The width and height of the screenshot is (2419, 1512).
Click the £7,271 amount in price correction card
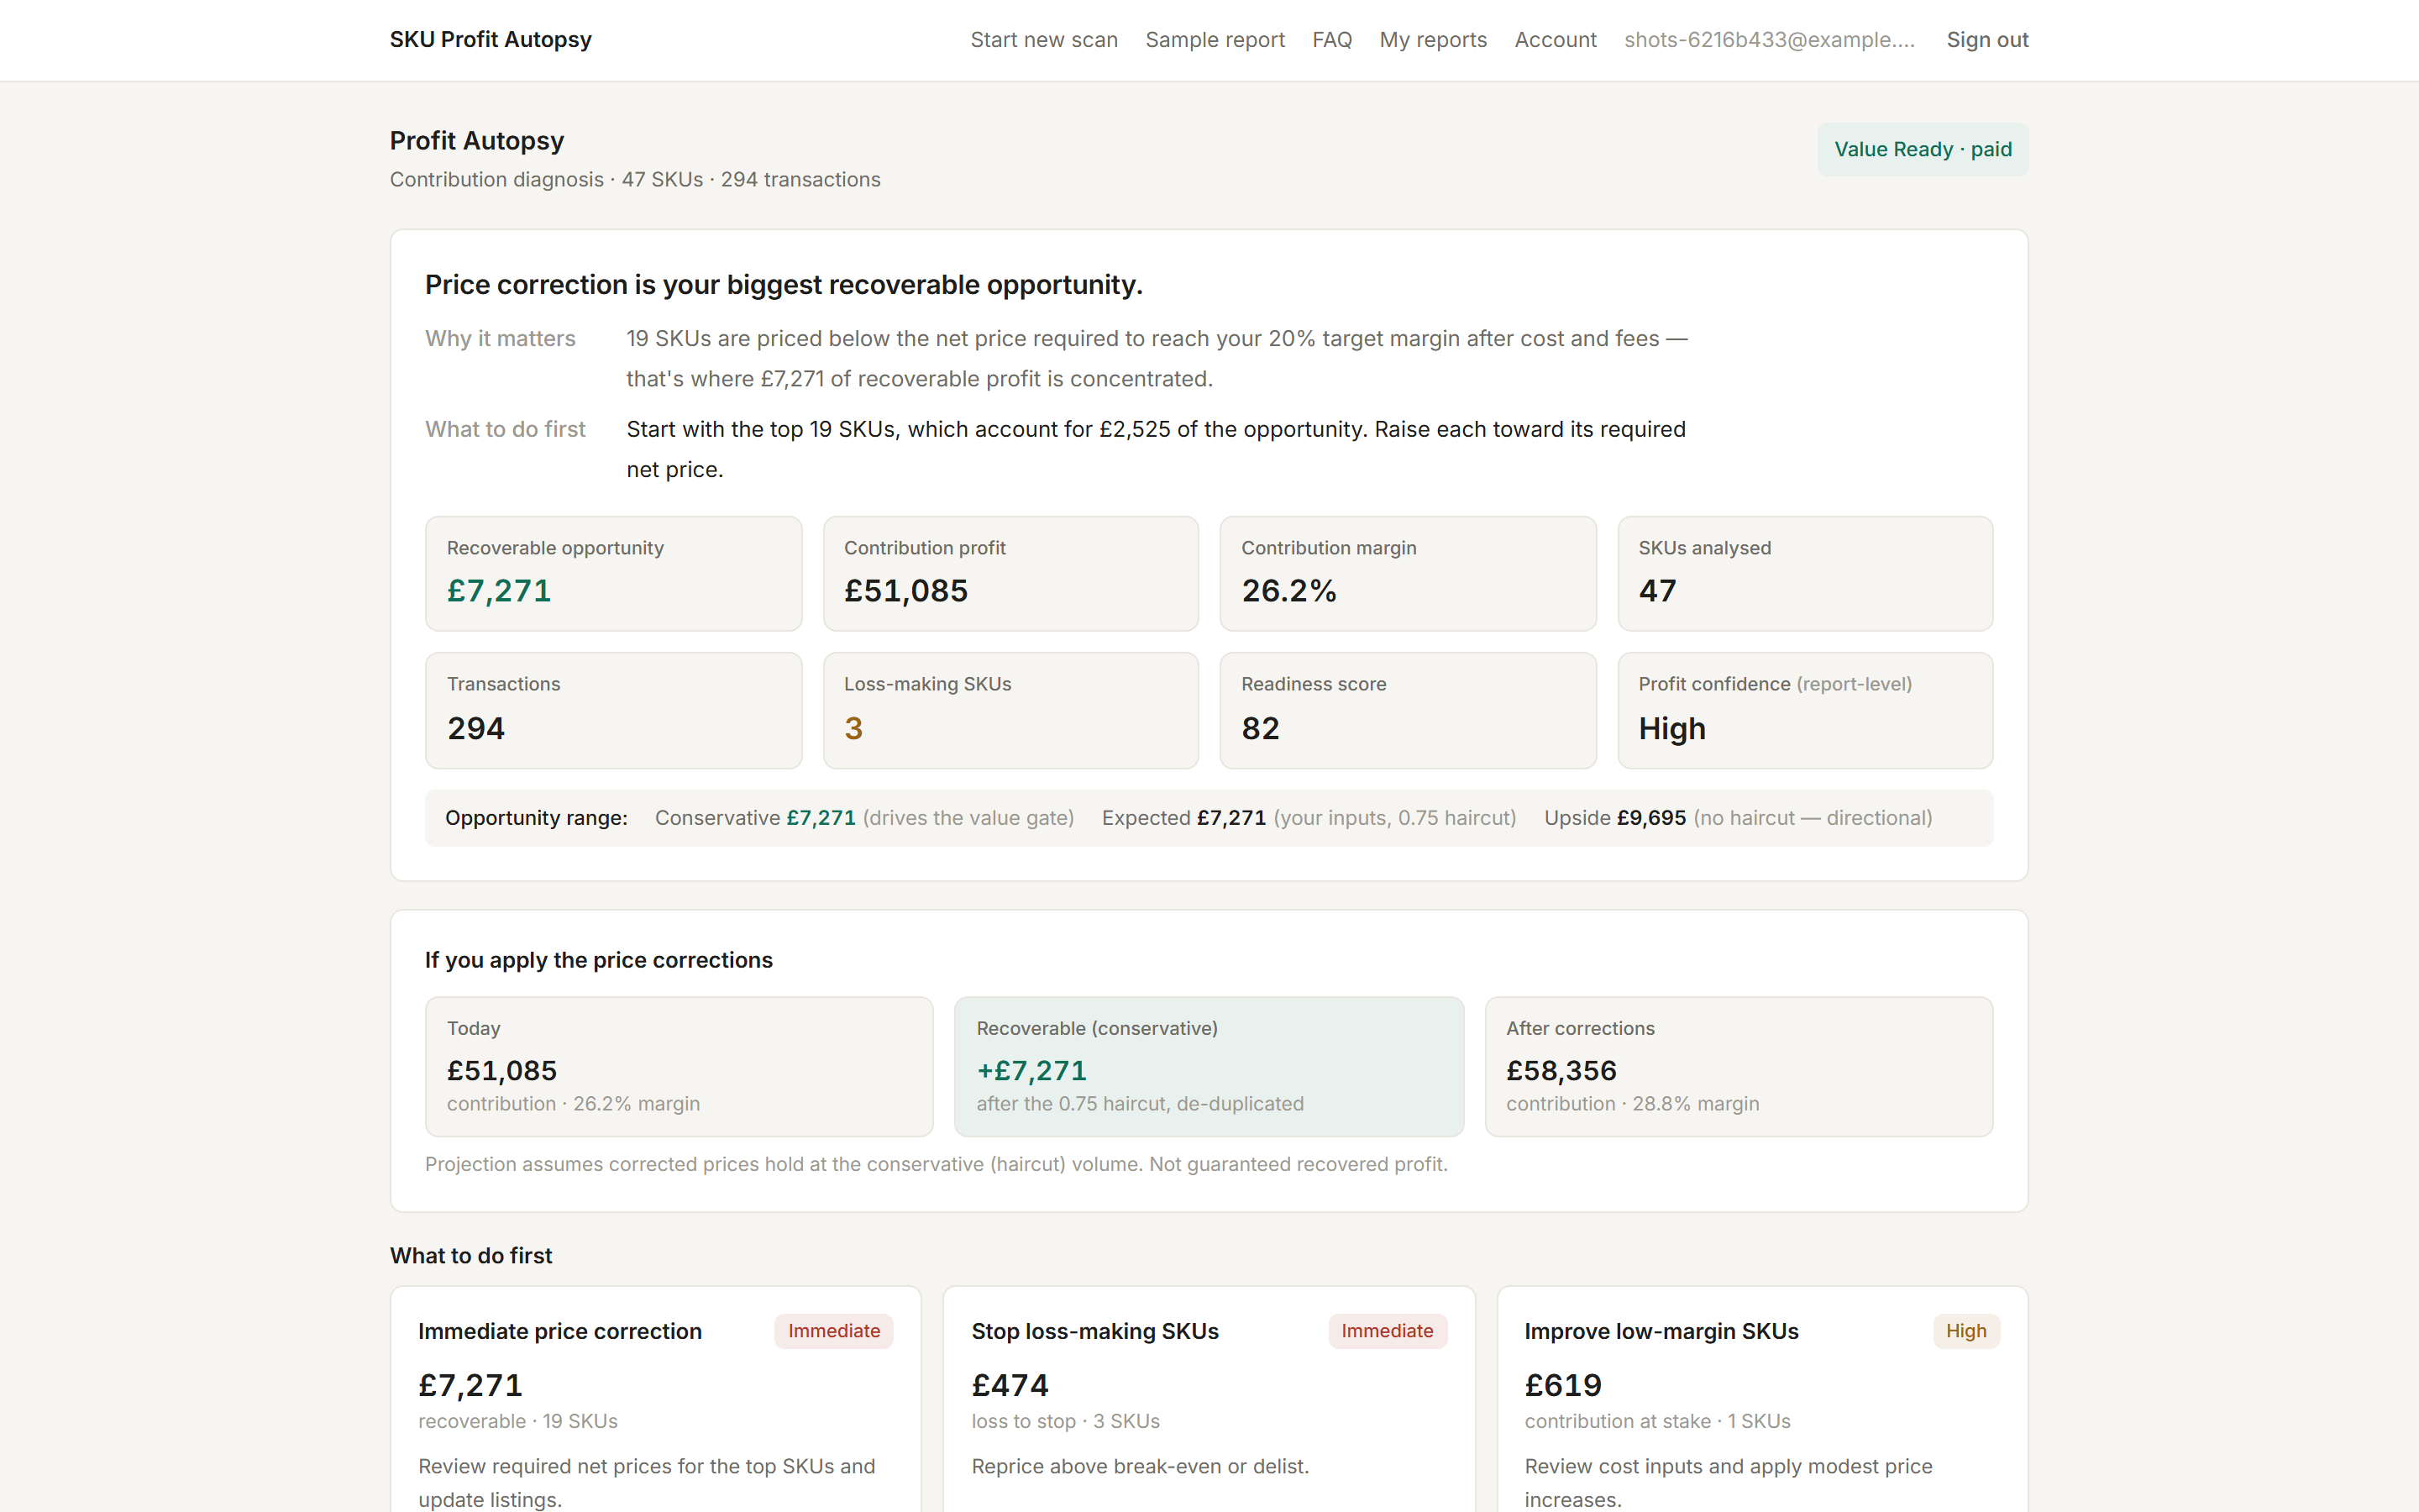[x=470, y=1386]
